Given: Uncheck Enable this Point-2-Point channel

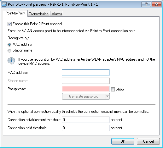Looking at the screenshot, I should pyautogui.click(x=9, y=24).
